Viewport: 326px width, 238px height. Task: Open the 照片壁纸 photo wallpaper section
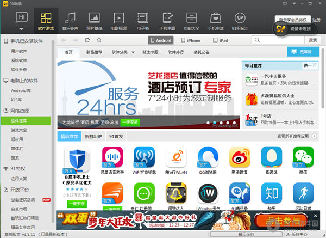point(95,21)
